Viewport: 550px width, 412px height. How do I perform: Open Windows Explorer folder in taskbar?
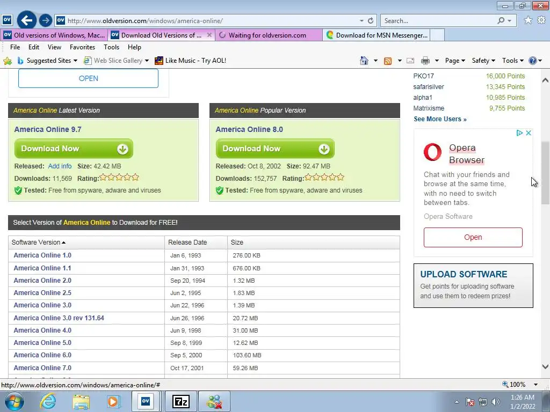(81, 401)
